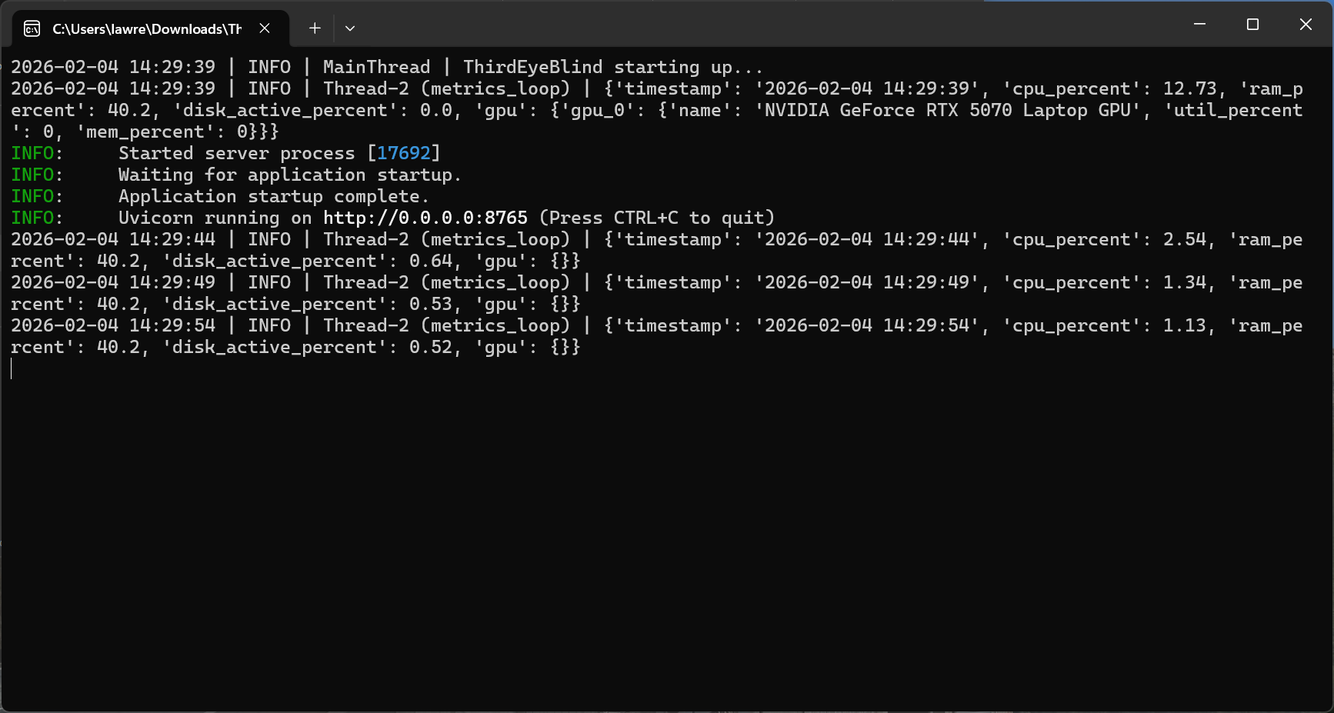The width and height of the screenshot is (1334, 713).
Task: Open the tab dropdown chevron
Action: click(x=350, y=28)
